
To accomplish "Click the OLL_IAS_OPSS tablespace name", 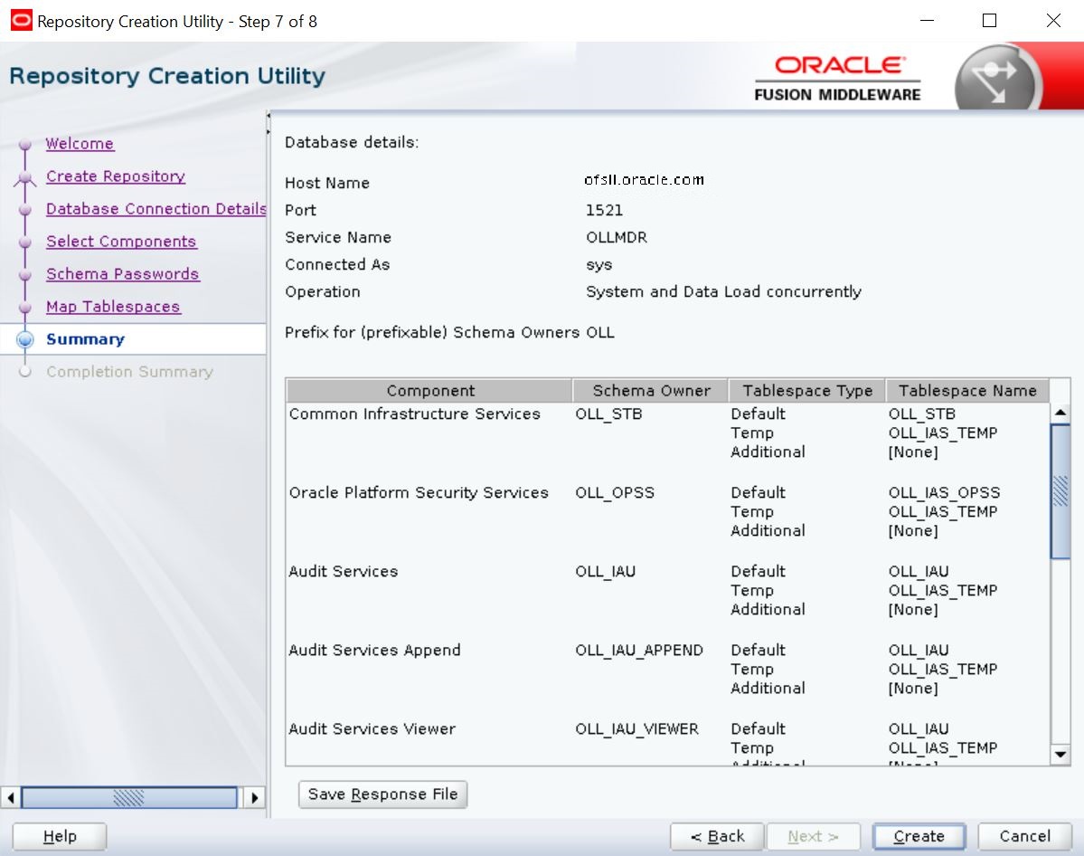I will (944, 492).
